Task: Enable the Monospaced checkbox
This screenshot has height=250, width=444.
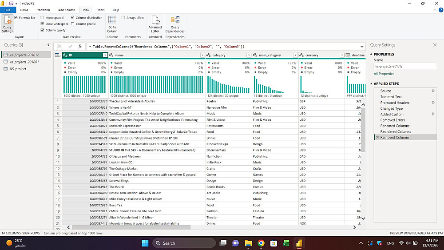Action: tap(42, 18)
